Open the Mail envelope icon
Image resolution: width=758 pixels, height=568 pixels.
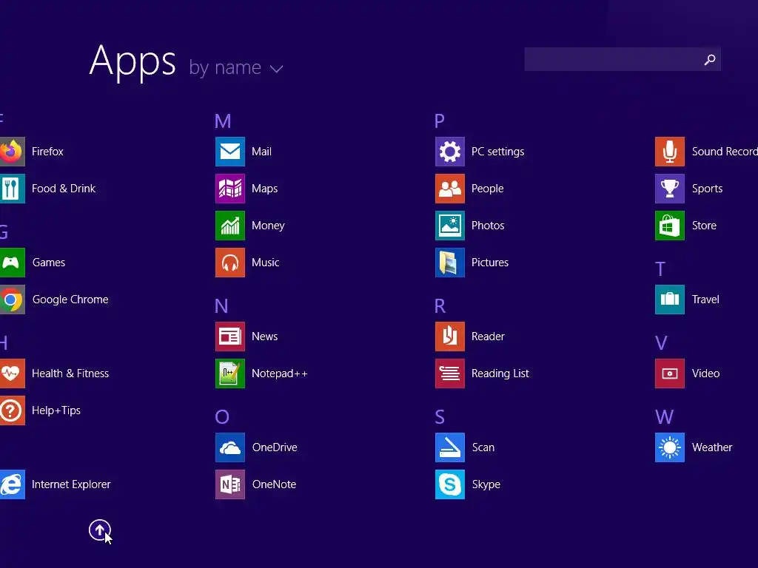pyautogui.click(x=230, y=151)
